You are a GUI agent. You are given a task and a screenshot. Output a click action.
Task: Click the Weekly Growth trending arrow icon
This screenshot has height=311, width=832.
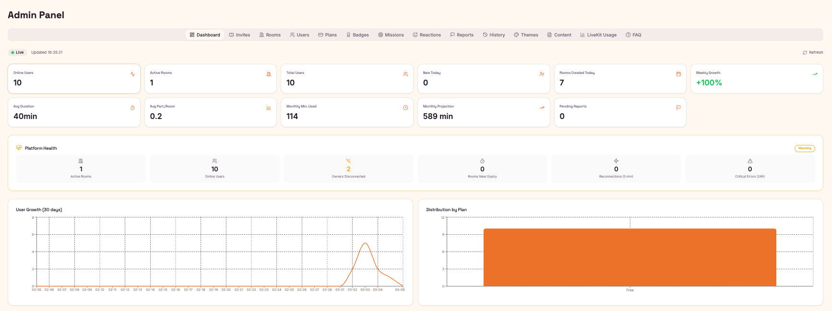point(815,74)
